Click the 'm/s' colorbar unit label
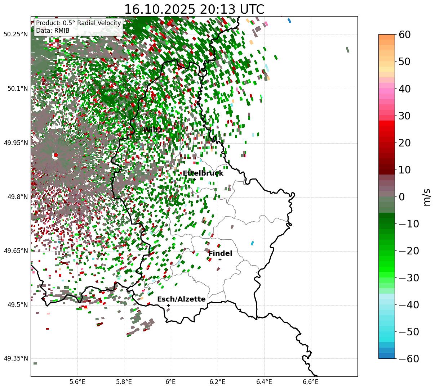This screenshot has height=389, width=435. click(427, 196)
